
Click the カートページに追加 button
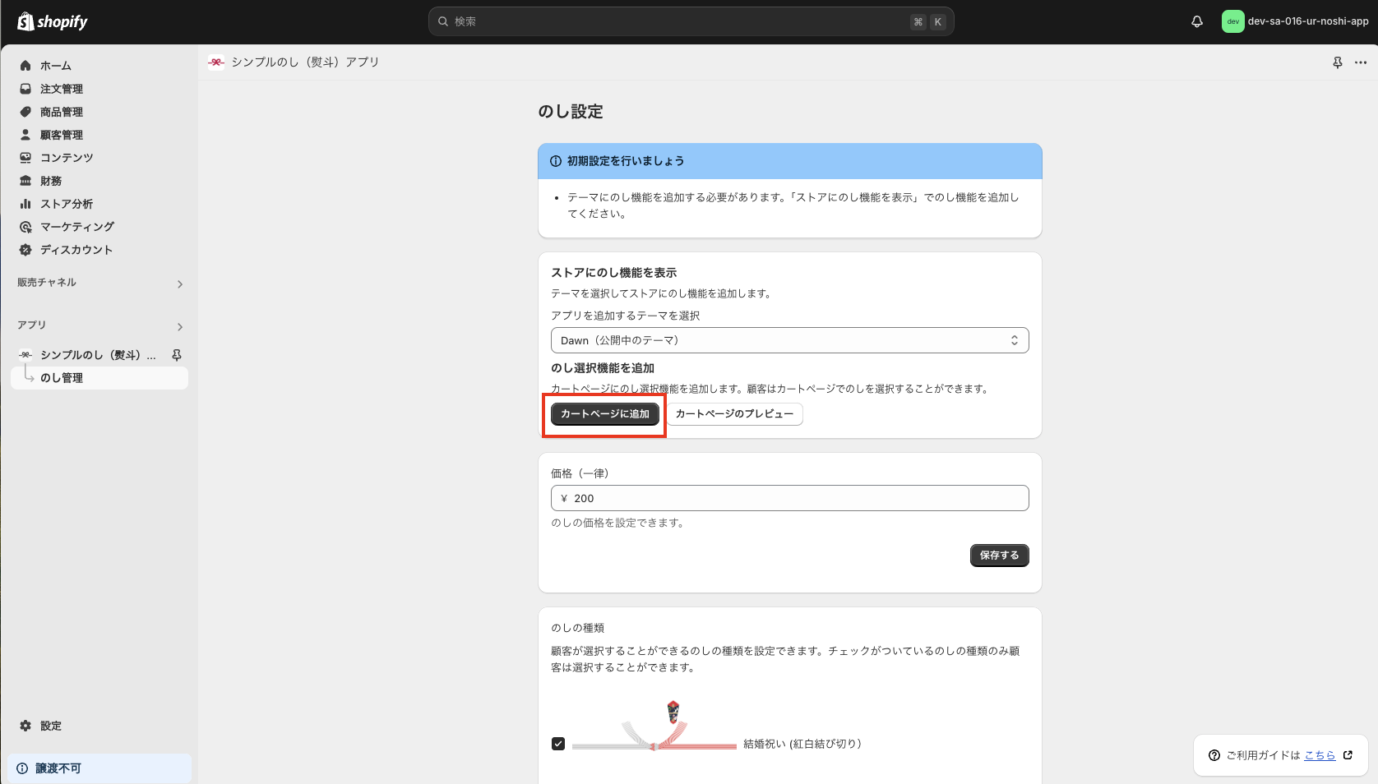604,414
